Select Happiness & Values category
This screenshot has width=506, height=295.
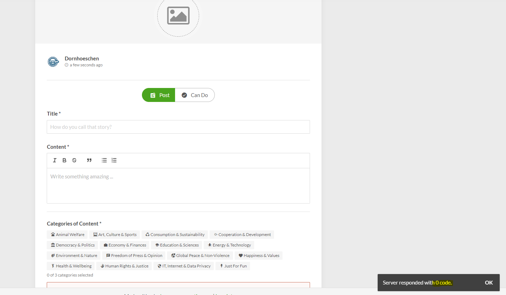259,256
